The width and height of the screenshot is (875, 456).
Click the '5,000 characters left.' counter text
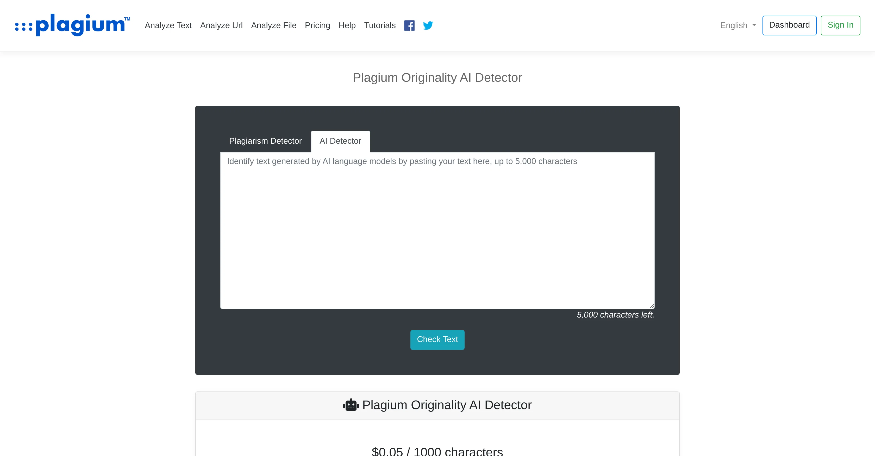[x=615, y=315]
